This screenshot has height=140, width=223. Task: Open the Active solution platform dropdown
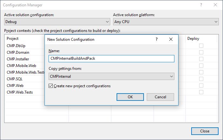(x=166, y=22)
